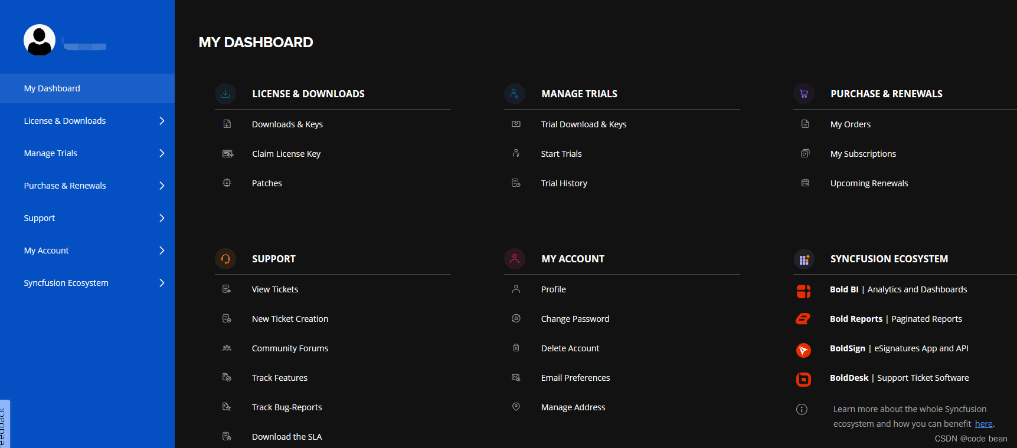This screenshot has height=448, width=1017.
Task: Click the Support headset icon
Action: pyautogui.click(x=225, y=259)
